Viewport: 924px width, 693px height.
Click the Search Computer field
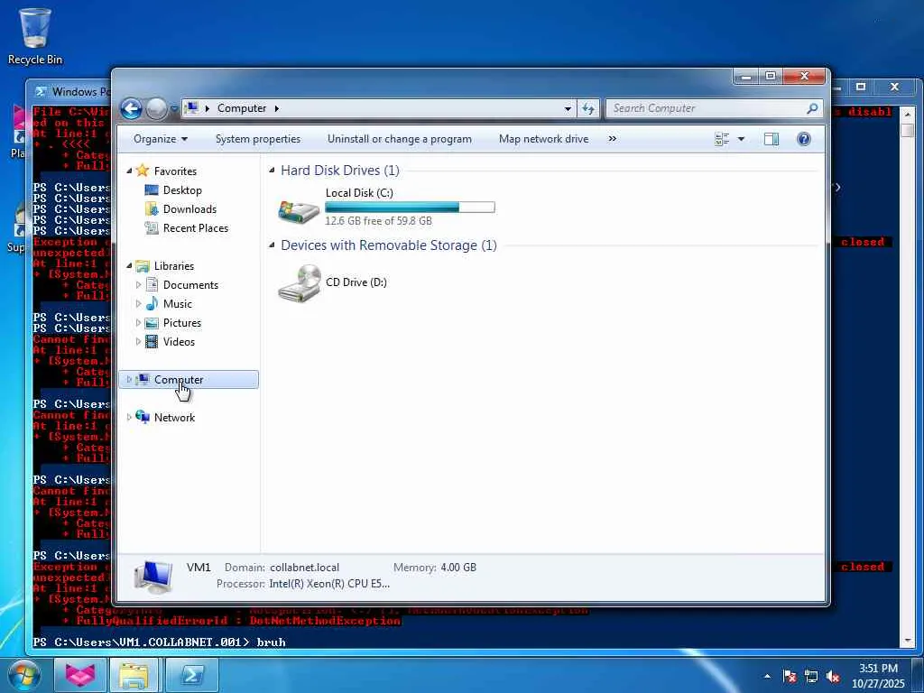click(706, 108)
